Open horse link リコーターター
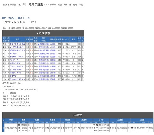The height and width of the screenshot is (135, 154). click(x=16, y=70)
